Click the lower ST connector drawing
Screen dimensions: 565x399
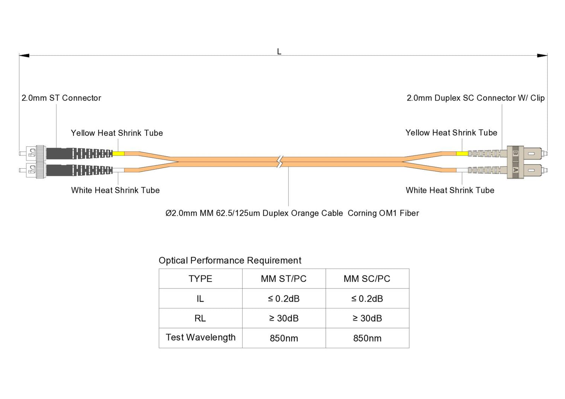pos(36,170)
